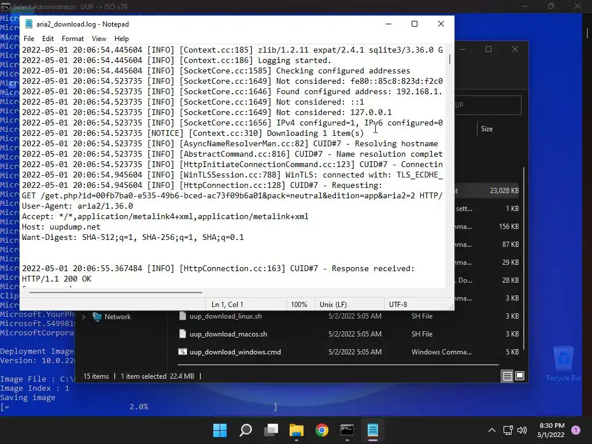The image size is (592, 444).
Task: Switch to the Notepad taskbar icon
Action: [x=373, y=430]
